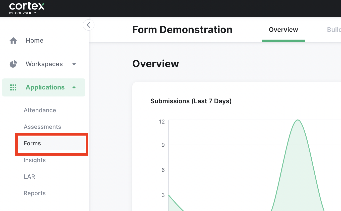Collapse the sidebar with the chevron button
The height and width of the screenshot is (211, 341).
coord(89,25)
